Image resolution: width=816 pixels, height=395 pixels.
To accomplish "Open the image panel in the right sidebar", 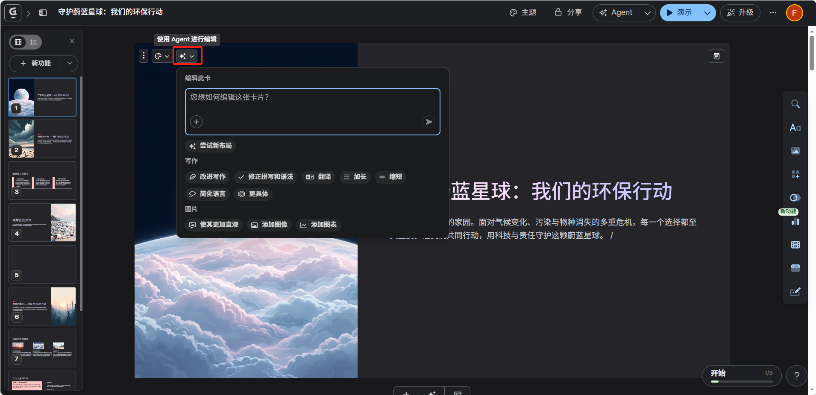I will point(795,151).
